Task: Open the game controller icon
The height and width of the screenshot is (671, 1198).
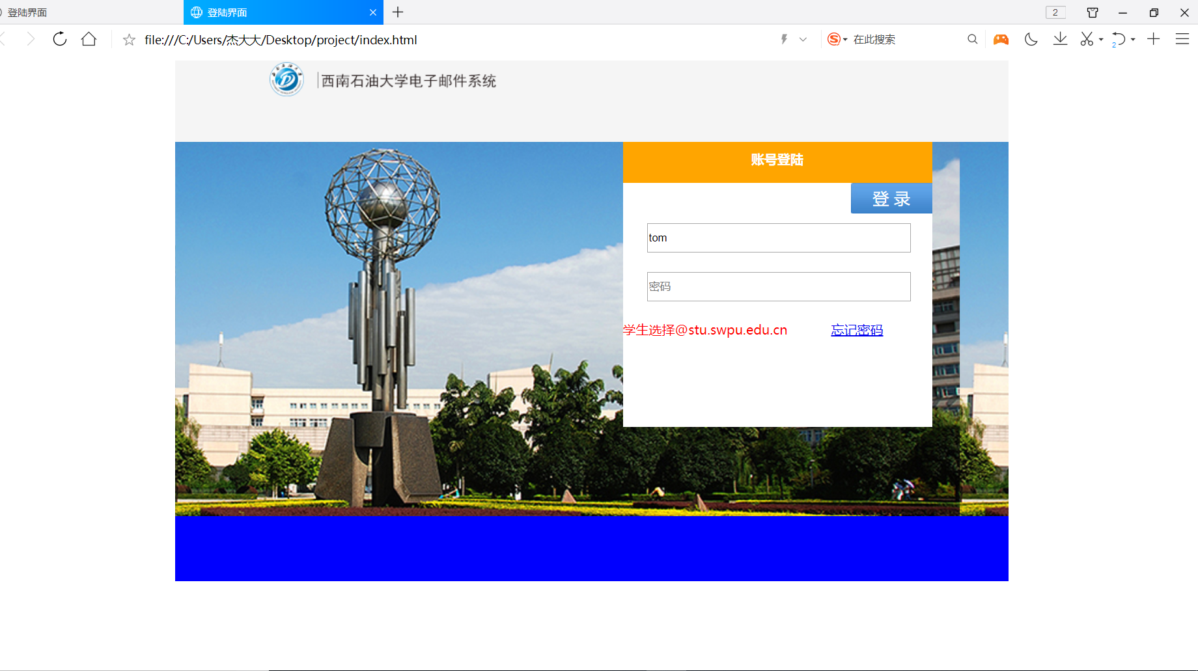Action: pyautogui.click(x=1001, y=39)
